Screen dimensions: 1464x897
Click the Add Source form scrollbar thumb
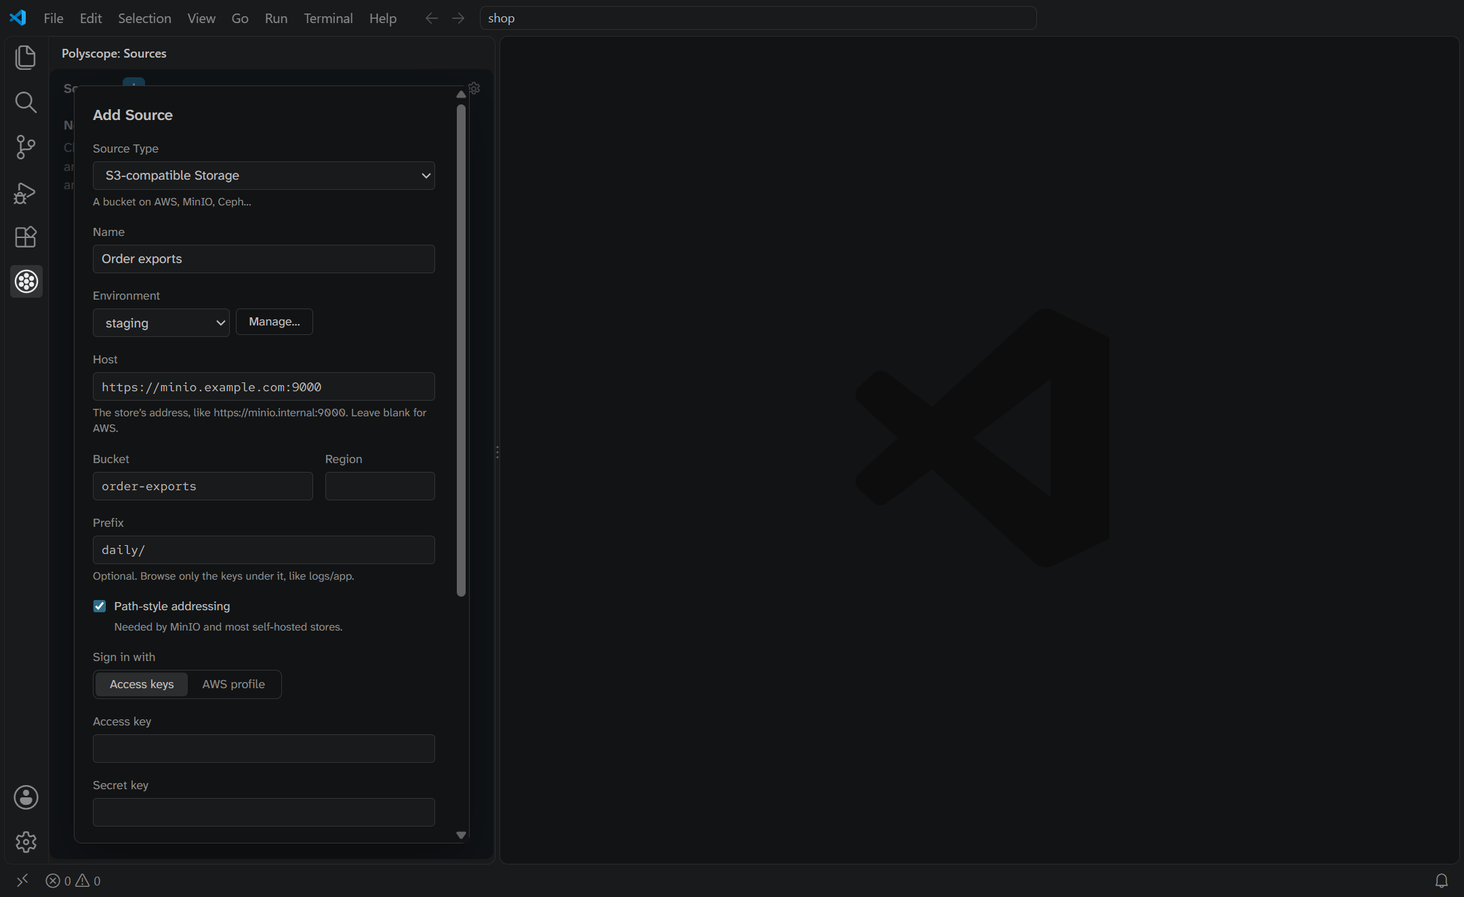click(461, 351)
